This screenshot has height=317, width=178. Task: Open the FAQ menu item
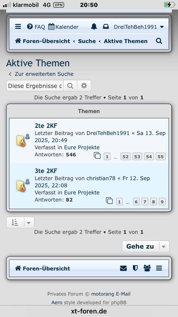click(36, 27)
